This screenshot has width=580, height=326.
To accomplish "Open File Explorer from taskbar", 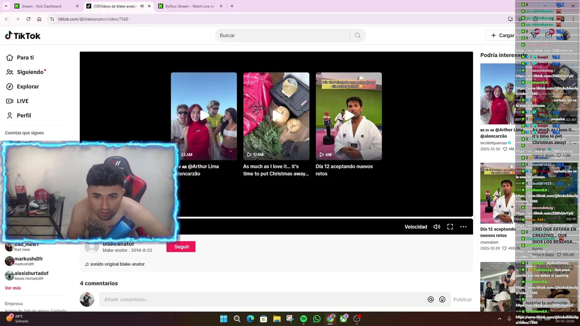I will pos(277,319).
